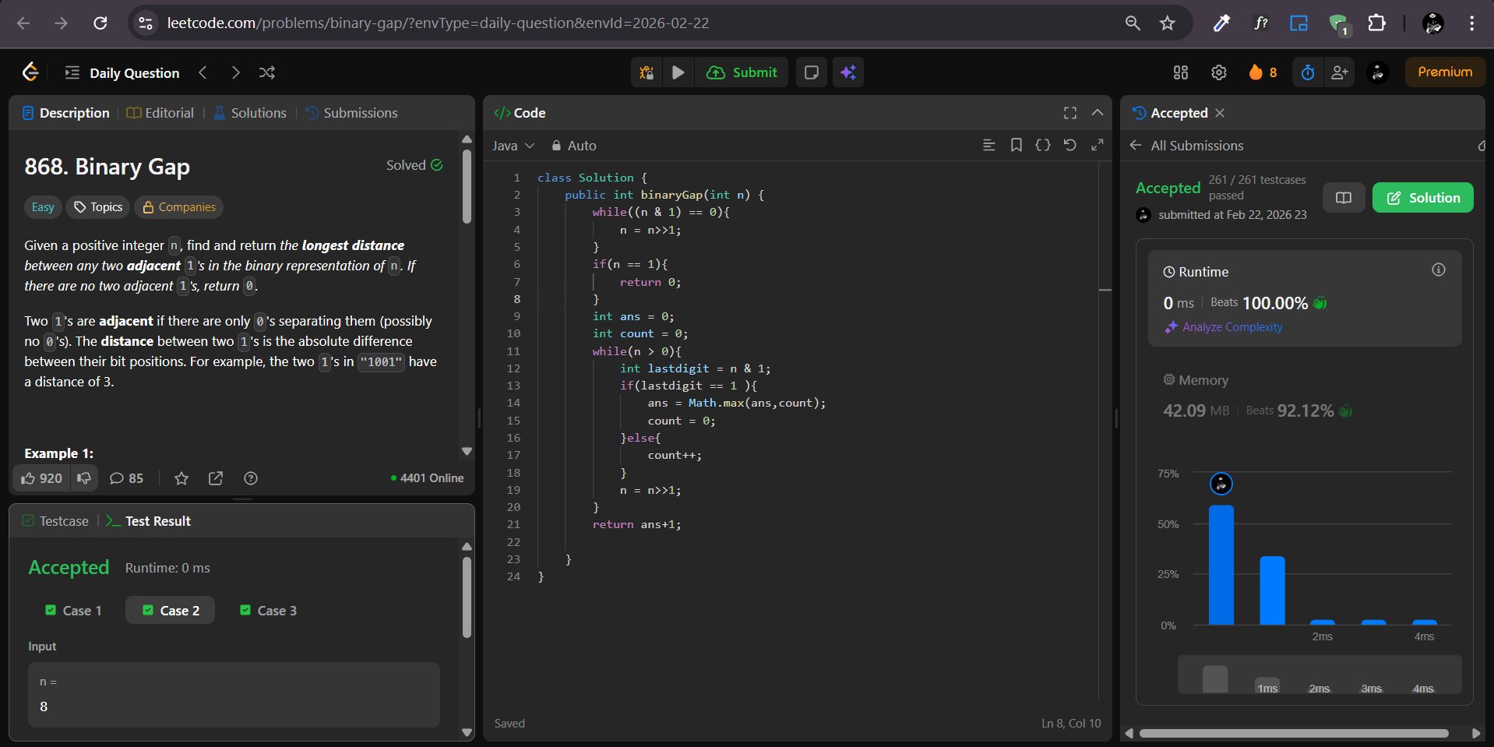Click the Analyze Complexity link

(x=1231, y=327)
